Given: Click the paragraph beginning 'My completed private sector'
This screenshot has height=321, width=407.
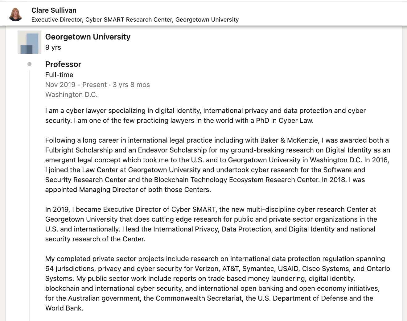Looking at the screenshot, I should click(218, 283).
